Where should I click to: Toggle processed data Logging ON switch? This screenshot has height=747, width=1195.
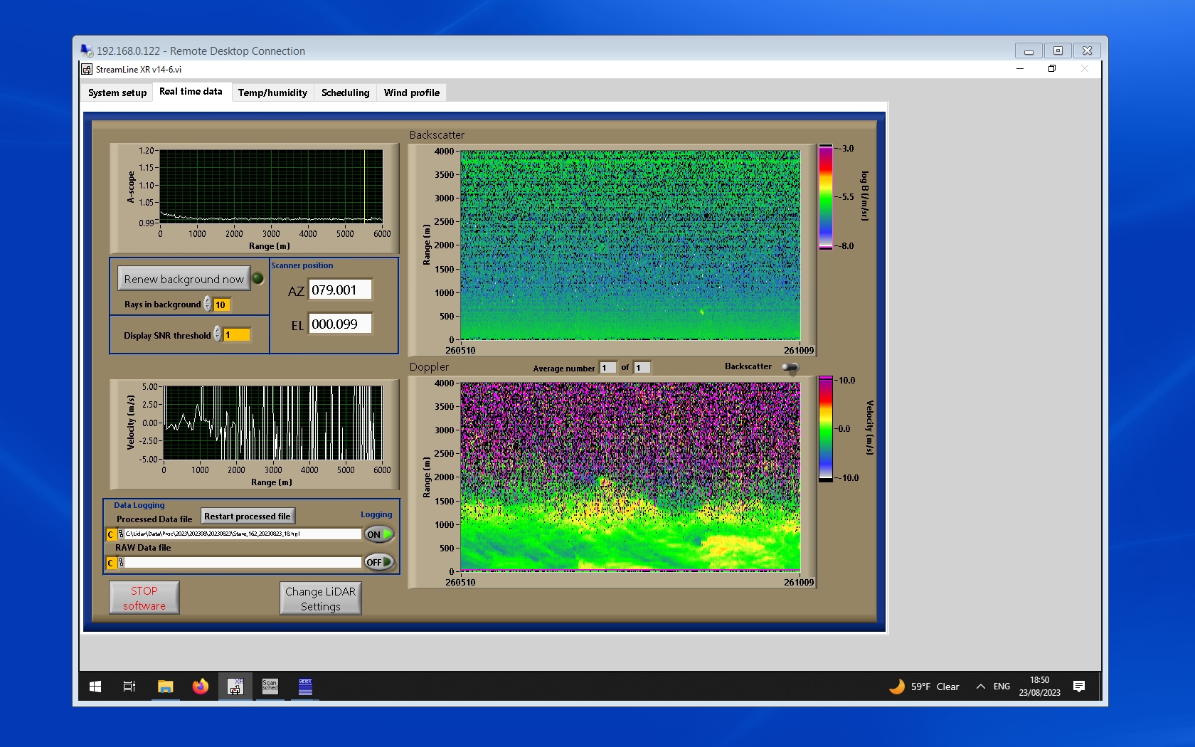(x=379, y=534)
